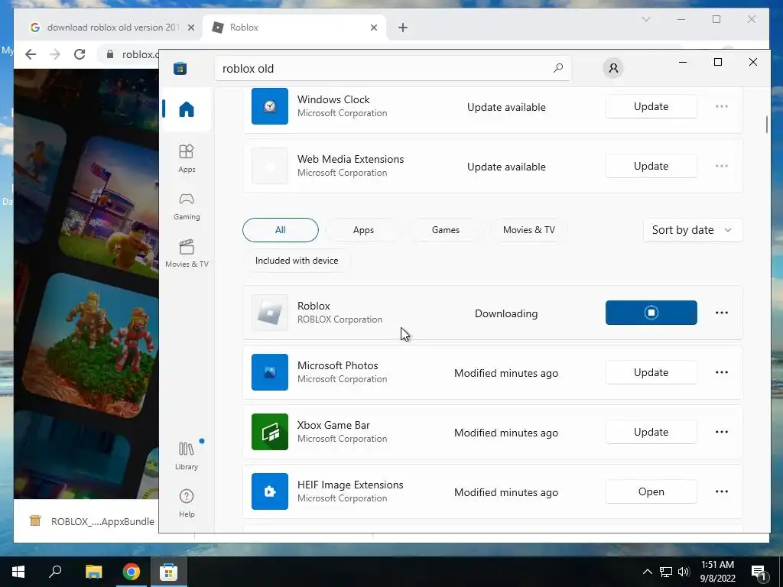Image resolution: width=783 pixels, height=587 pixels.
Task: Click the Microsoft Photos app icon
Action: [x=270, y=372]
